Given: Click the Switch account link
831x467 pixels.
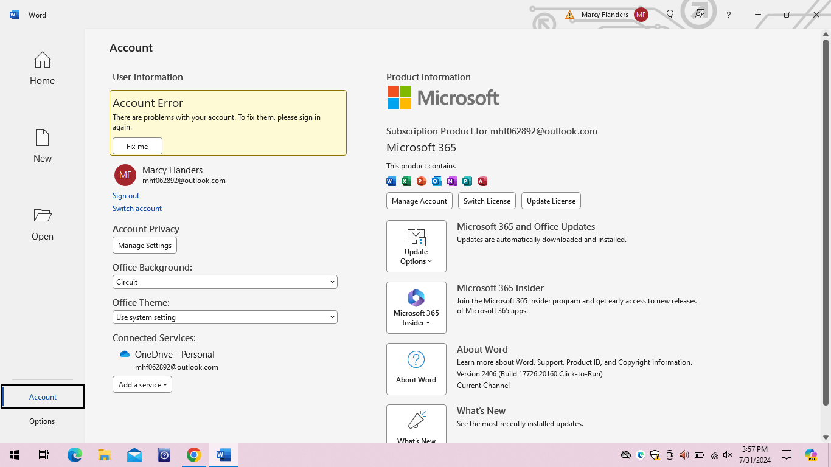Looking at the screenshot, I should coord(137,209).
